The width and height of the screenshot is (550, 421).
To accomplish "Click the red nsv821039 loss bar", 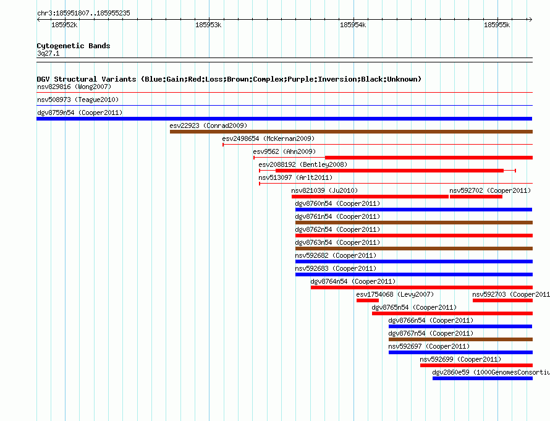I will [370, 197].
